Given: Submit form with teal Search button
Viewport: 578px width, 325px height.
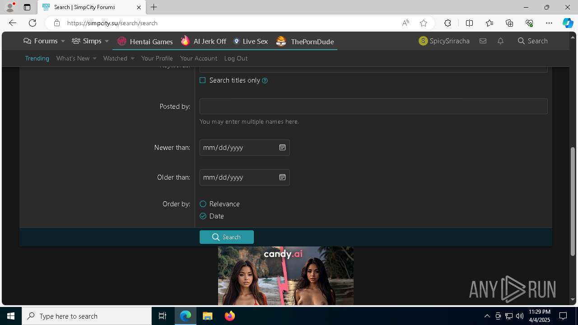Looking at the screenshot, I should tap(227, 237).
